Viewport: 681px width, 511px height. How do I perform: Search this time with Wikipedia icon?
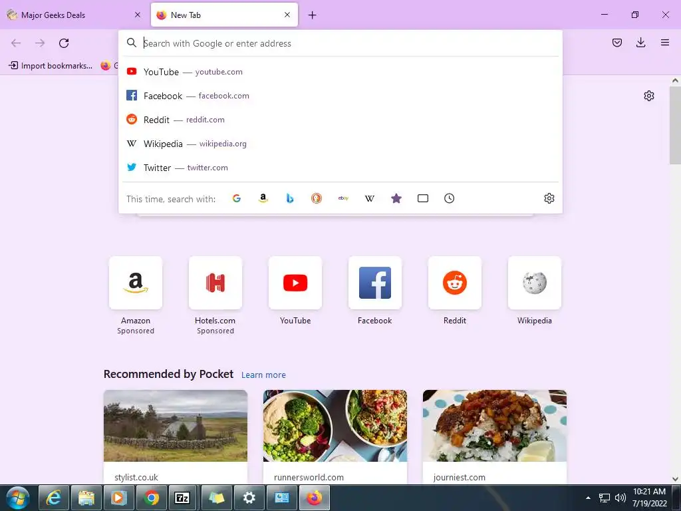pyautogui.click(x=370, y=198)
